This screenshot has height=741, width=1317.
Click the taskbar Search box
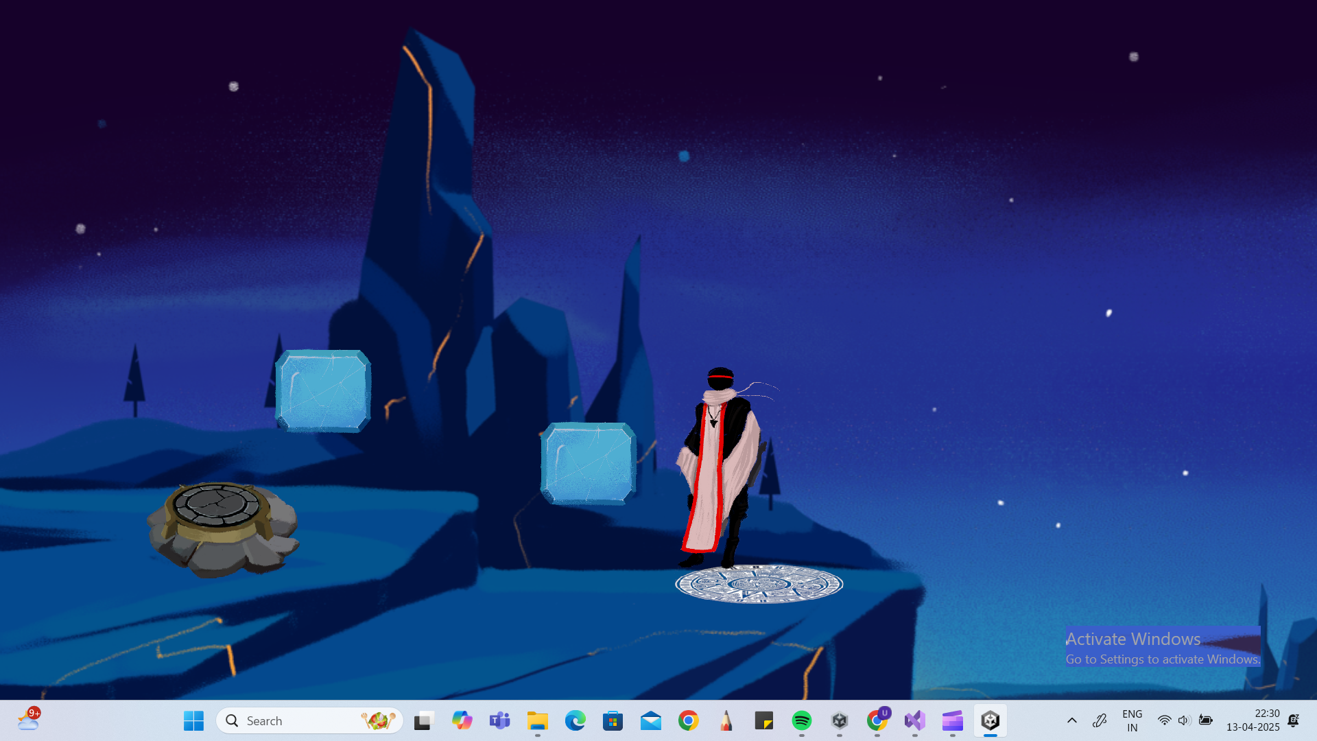[309, 720]
